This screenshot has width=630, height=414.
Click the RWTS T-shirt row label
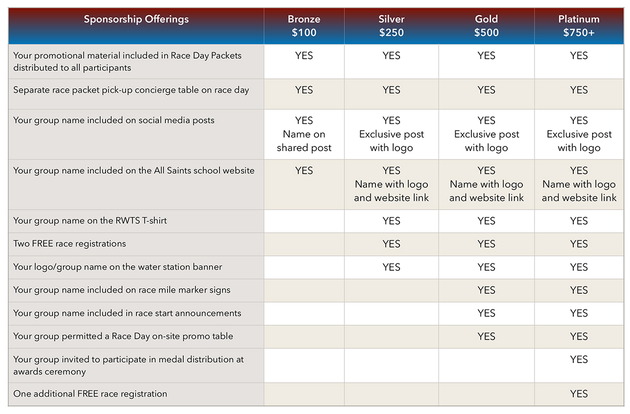coord(90,221)
